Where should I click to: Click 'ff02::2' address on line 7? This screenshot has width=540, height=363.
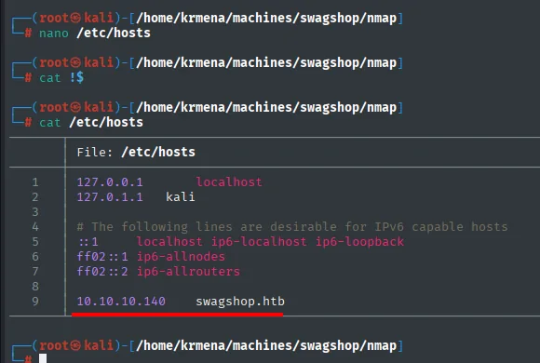tap(102, 272)
